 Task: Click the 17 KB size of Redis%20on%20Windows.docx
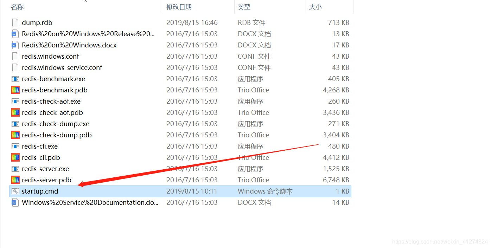[x=341, y=45]
